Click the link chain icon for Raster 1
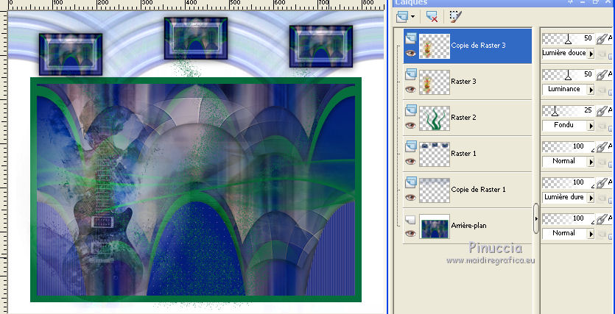Screen dimensions: 615x314 (600, 147)
